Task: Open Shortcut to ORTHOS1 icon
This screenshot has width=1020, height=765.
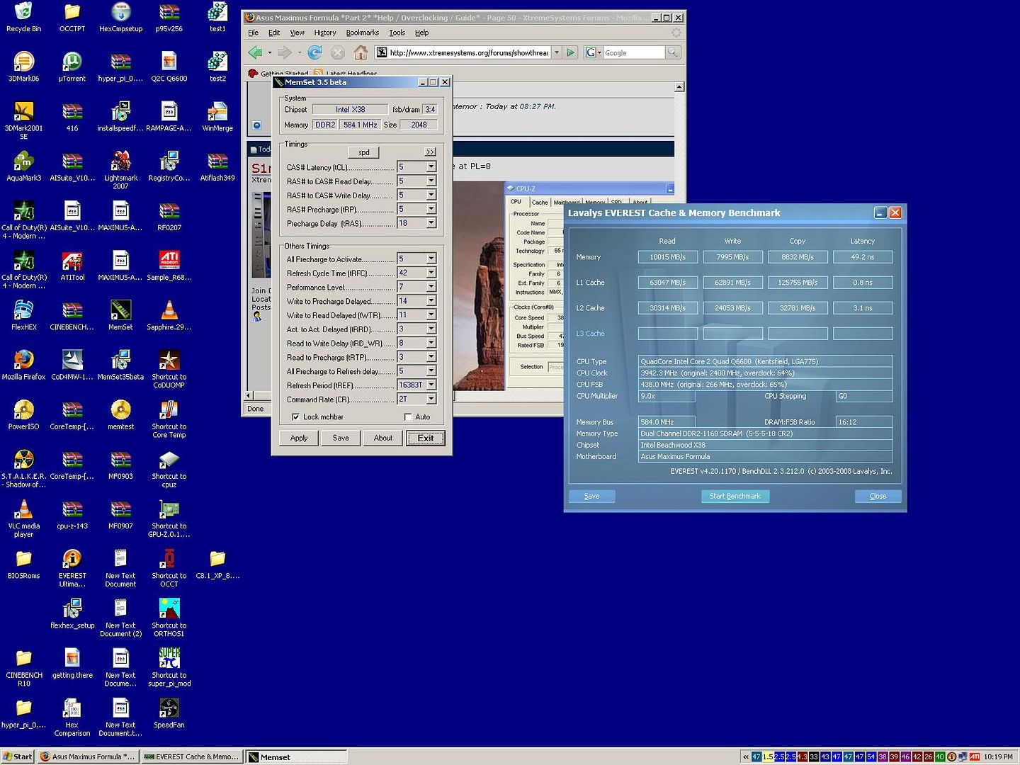Action: point(169,617)
